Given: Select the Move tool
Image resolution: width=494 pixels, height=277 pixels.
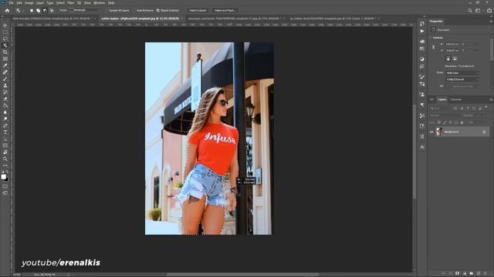Looking at the screenshot, I should (x=5, y=25).
